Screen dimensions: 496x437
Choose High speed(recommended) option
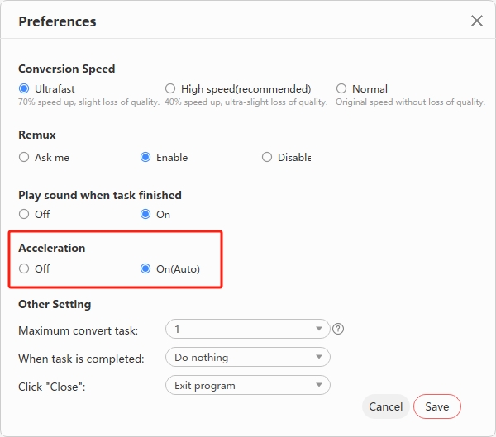click(170, 88)
